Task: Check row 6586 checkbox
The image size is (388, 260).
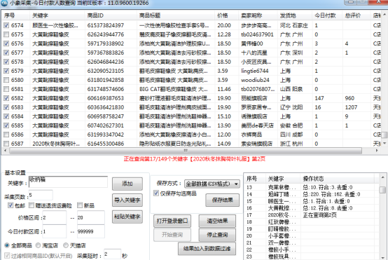Action: click(6, 135)
